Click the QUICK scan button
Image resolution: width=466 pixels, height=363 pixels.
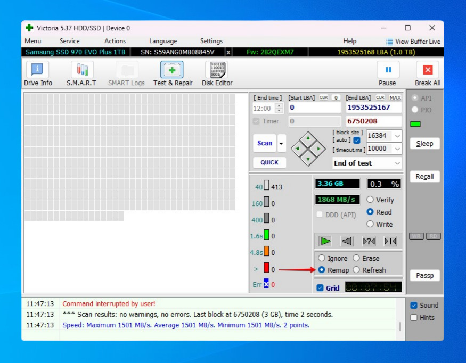[269, 162]
